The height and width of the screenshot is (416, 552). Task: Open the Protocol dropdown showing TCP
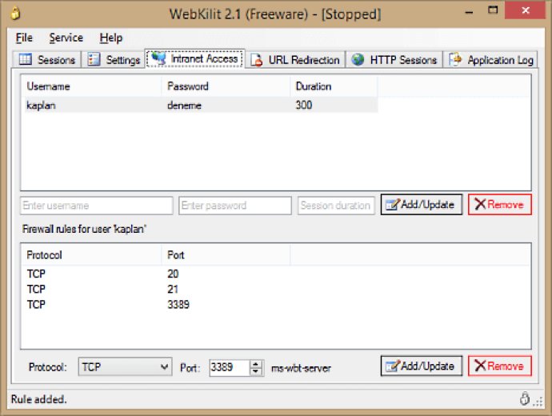125,367
